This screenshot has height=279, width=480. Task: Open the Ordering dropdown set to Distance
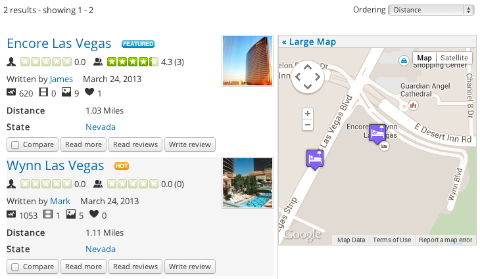(431, 10)
